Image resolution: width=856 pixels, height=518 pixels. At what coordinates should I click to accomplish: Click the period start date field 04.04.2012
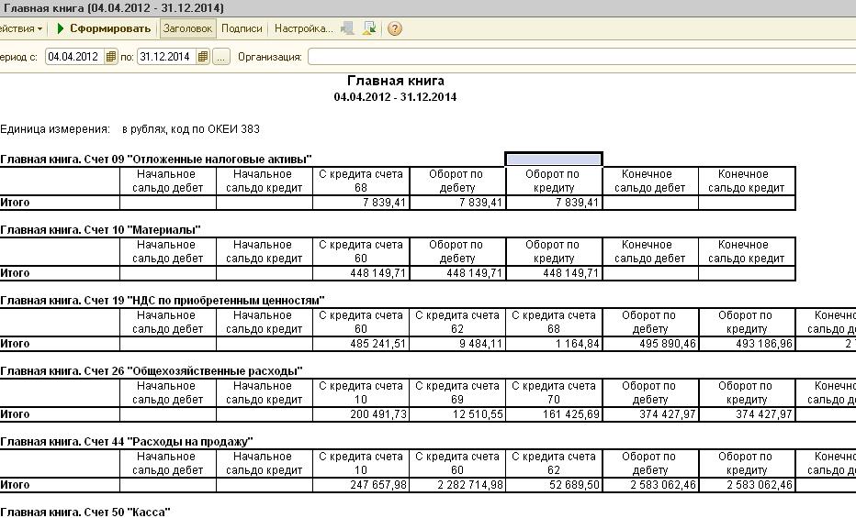pos(74,57)
